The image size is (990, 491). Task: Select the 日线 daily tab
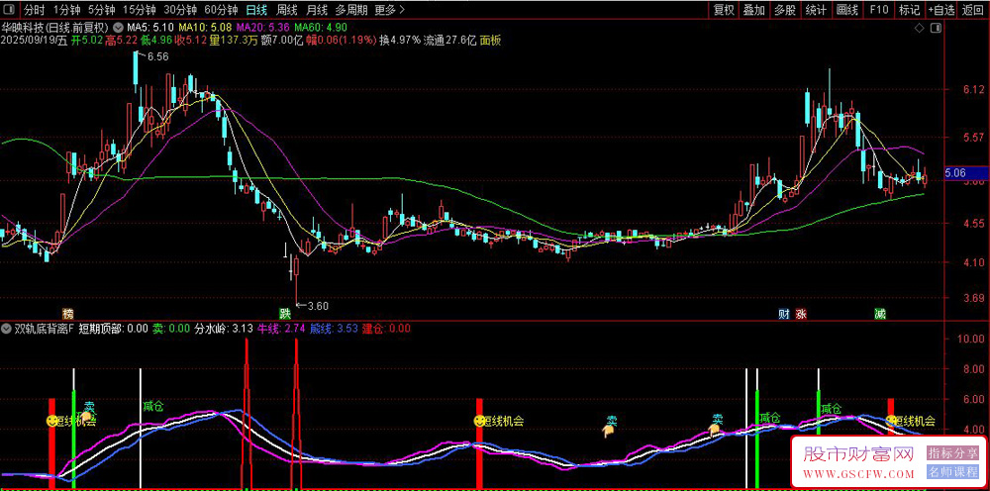tap(256, 10)
